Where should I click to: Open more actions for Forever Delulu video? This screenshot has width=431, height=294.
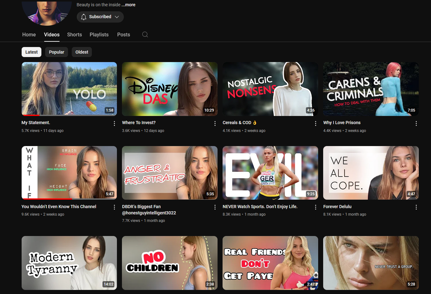tap(416, 207)
